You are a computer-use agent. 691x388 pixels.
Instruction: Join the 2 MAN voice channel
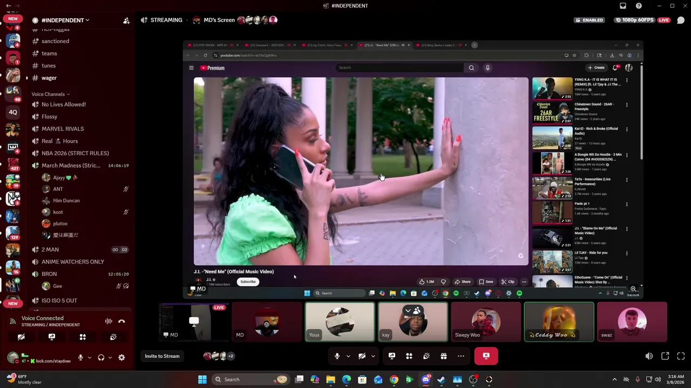[50, 250]
